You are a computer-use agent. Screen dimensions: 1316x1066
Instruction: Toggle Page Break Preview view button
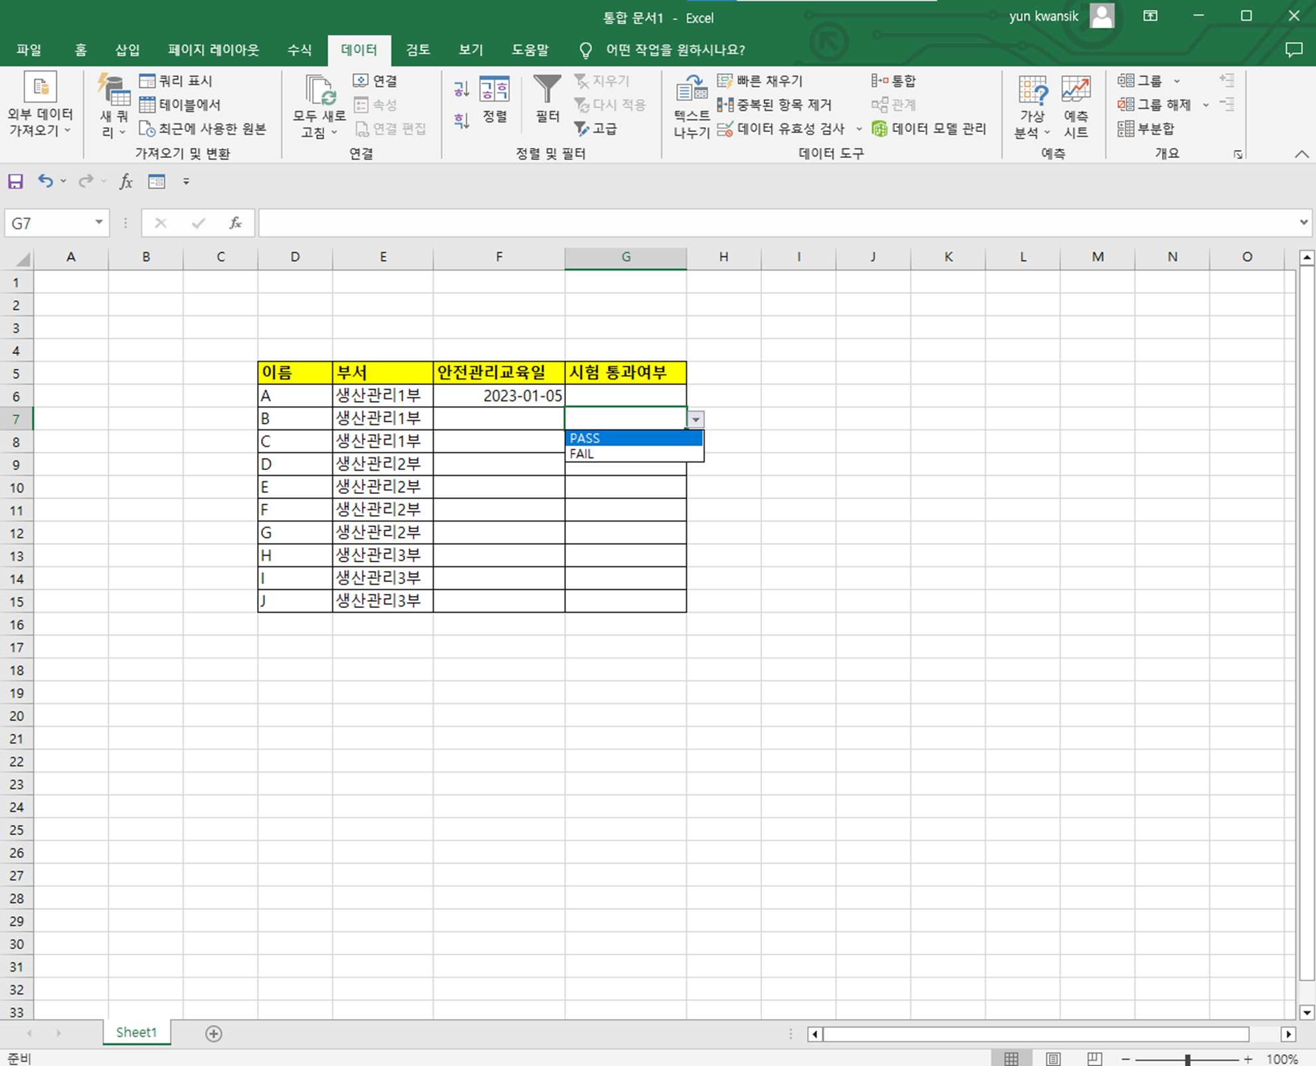point(1095,1058)
